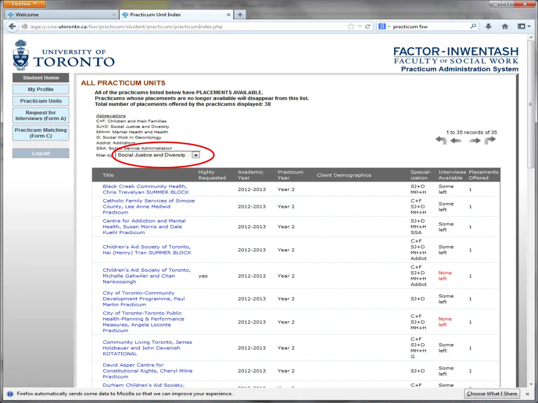Open a new tab with the plus button
The image size is (538, 403).
pyautogui.click(x=240, y=14)
